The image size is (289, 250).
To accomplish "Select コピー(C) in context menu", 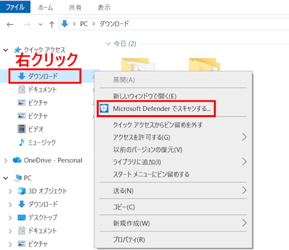I will (124, 207).
